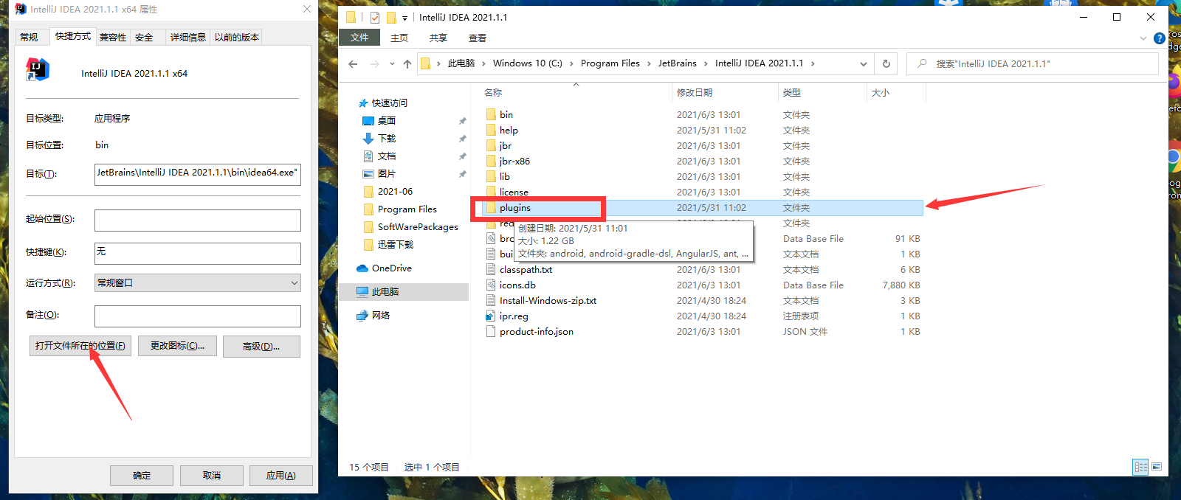This screenshot has height=500, width=1181.
Task: Open 迅雷下载 folder in navigation pane
Action: click(x=388, y=245)
